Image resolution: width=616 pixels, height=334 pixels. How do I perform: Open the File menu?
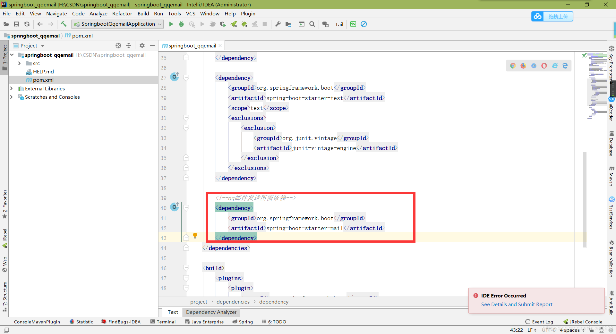6,13
